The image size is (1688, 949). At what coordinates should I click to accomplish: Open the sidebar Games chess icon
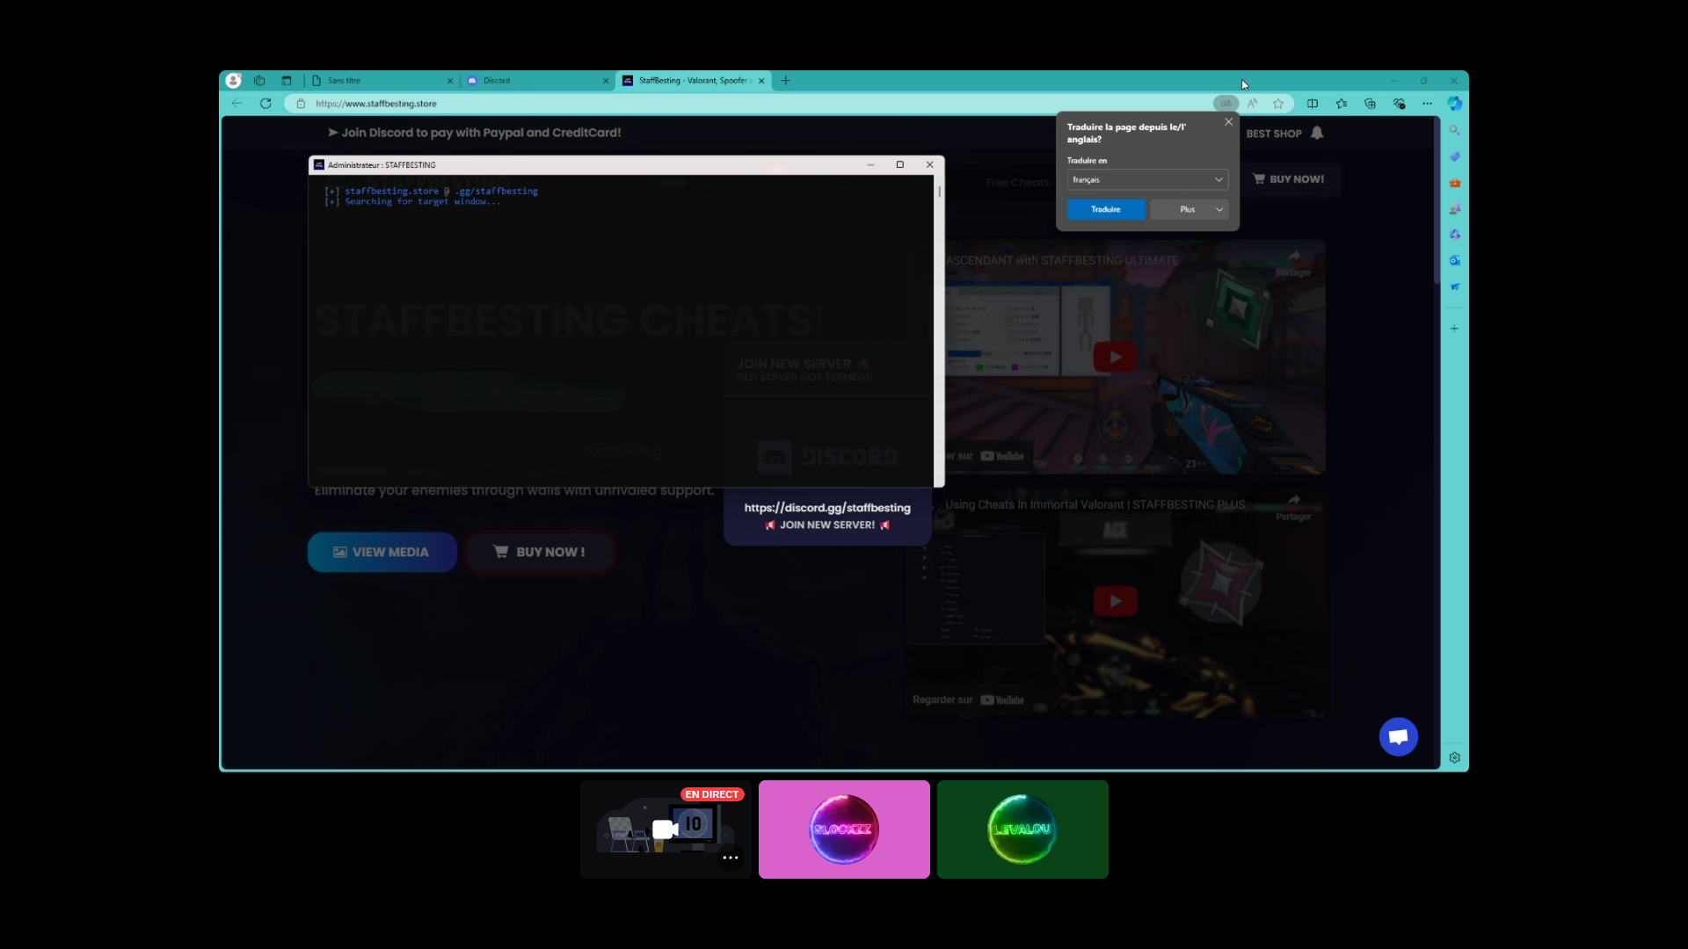pyautogui.click(x=1455, y=209)
